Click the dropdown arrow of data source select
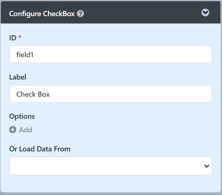The width and height of the screenshot is (222, 195). click(206, 166)
